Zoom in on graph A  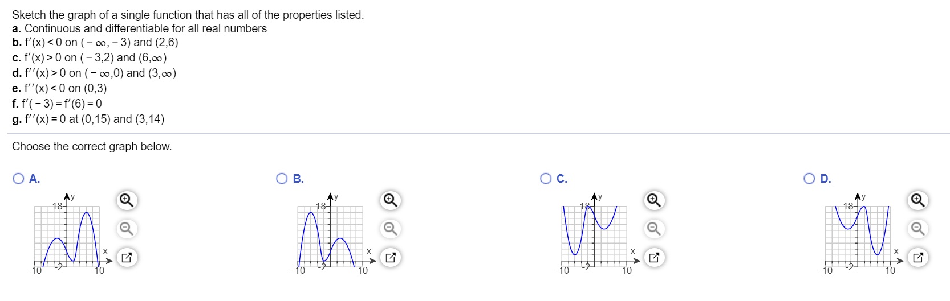tap(127, 200)
